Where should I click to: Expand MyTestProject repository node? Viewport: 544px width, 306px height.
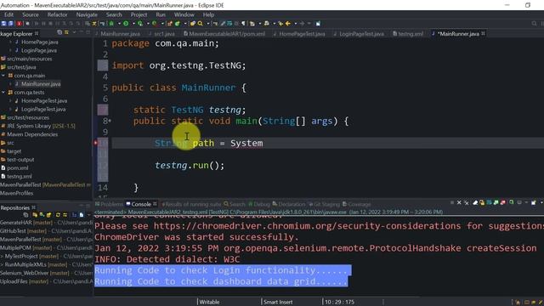coord(2,256)
